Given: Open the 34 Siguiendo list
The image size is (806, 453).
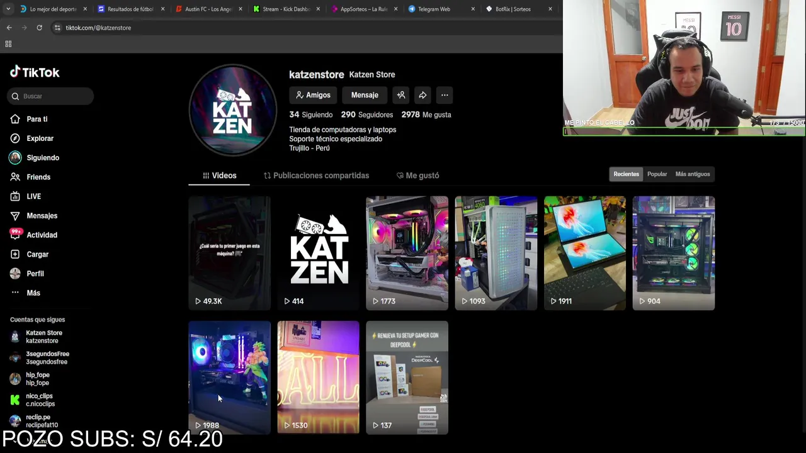Looking at the screenshot, I should pos(310,115).
